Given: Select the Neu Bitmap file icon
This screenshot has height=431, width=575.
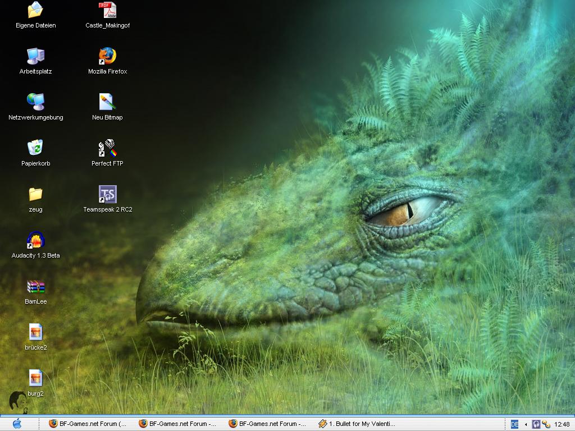Looking at the screenshot, I should point(107,102).
